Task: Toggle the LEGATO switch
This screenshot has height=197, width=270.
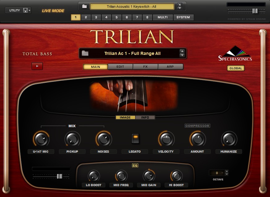Action: (135, 139)
